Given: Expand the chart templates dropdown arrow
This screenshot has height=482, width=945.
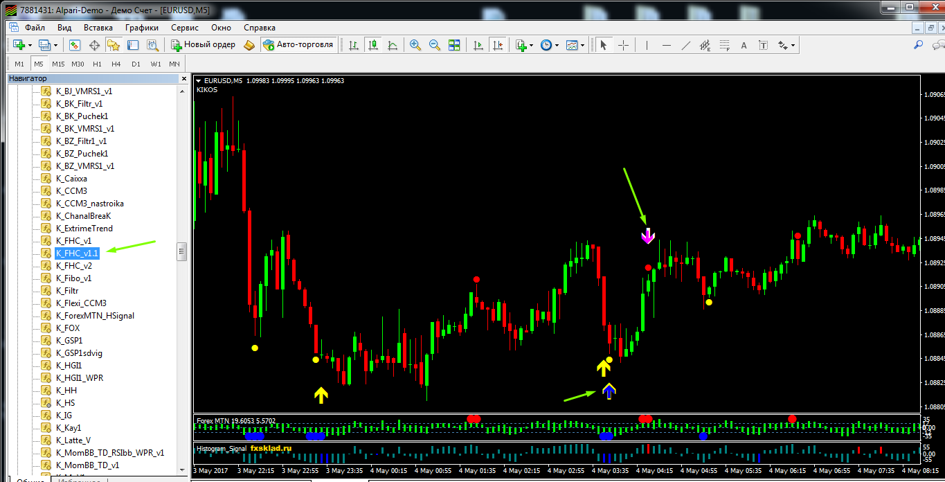Looking at the screenshot, I should [582, 45].
